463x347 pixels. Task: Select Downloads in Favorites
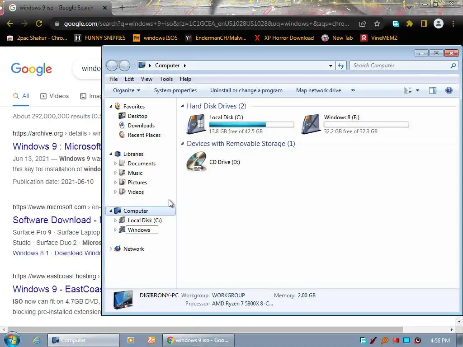click(141, 126)
